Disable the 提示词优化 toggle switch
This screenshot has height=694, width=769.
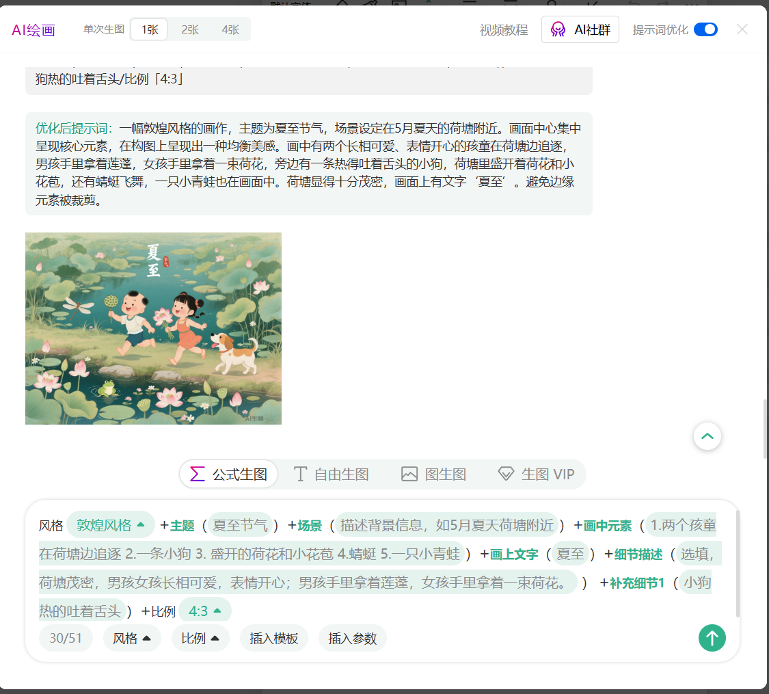pyautogui.click(x=705, y=29)
